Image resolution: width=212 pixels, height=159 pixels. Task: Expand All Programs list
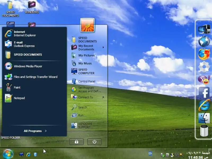tap(35, 131)
